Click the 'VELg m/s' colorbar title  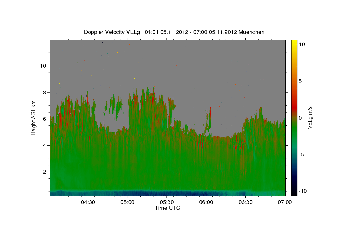[310, 117]
